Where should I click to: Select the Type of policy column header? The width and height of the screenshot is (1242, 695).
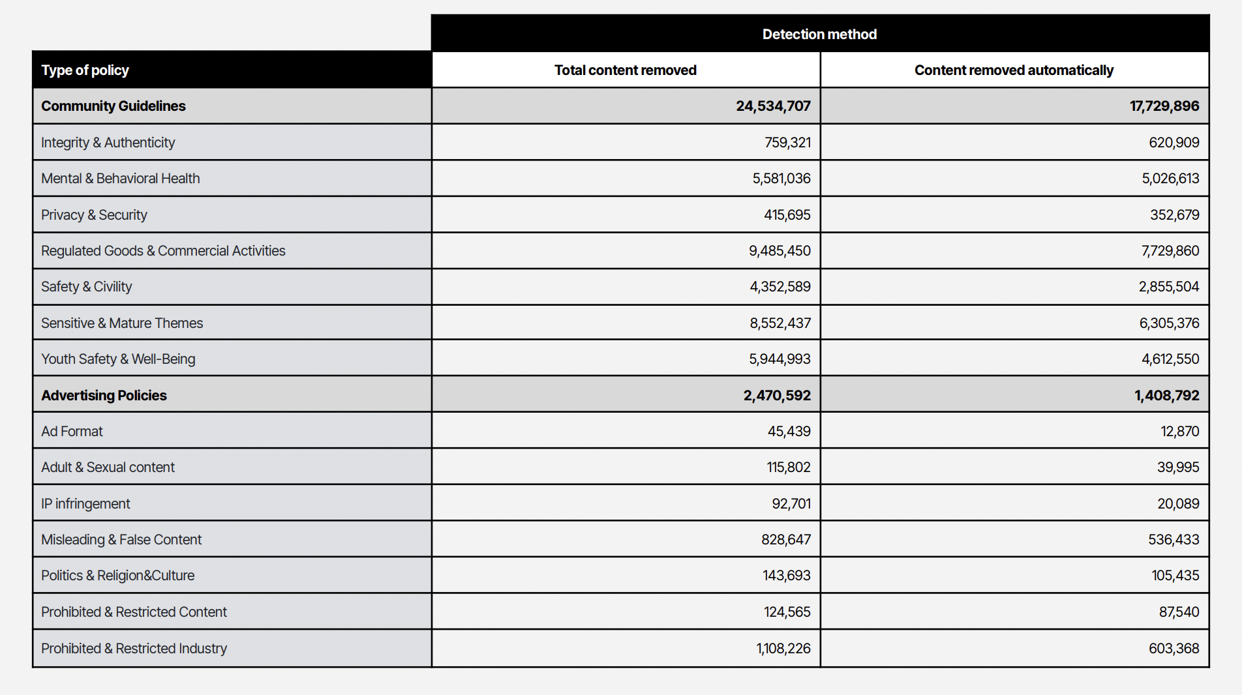point(85,70)
